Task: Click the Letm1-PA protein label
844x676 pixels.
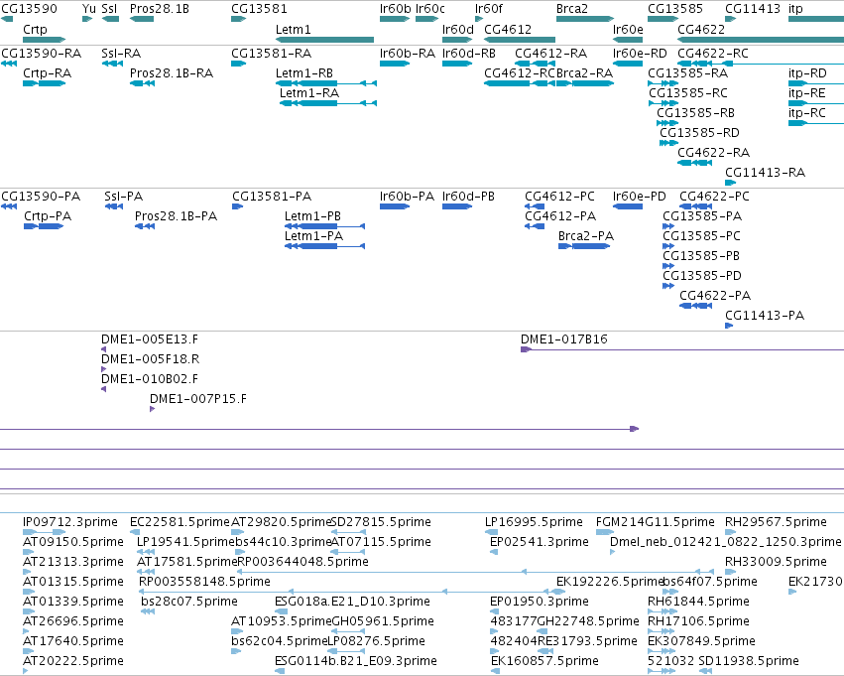Action: [x=313, y=236]
